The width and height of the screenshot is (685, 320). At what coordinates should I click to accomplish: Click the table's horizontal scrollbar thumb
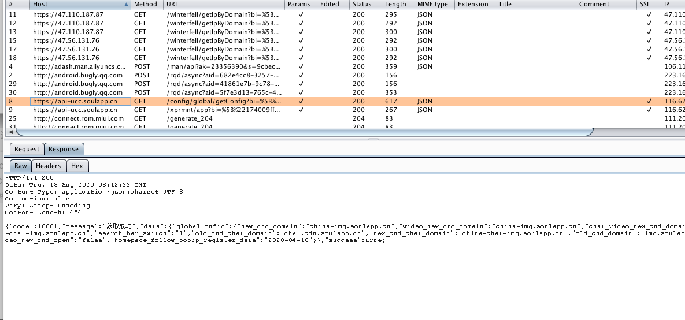[305, 132]
